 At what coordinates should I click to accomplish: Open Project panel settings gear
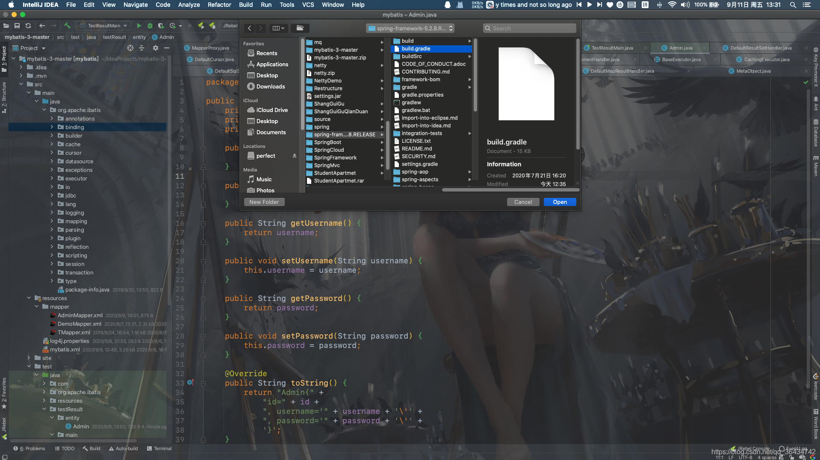tap(156, 48)
